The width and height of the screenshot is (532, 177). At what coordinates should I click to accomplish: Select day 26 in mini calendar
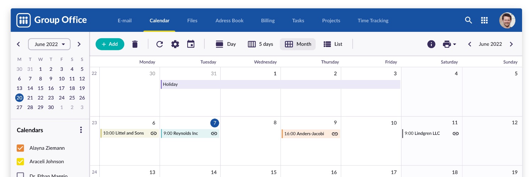[82, 98]
